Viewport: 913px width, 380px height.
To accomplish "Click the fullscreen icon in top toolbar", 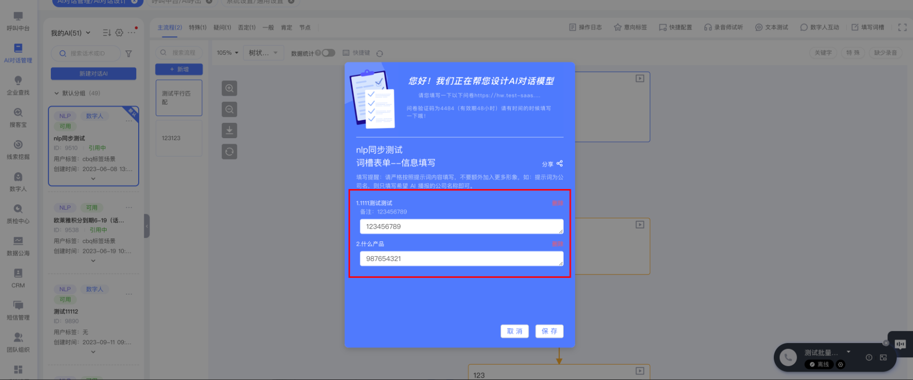I will tap(902, 28).
